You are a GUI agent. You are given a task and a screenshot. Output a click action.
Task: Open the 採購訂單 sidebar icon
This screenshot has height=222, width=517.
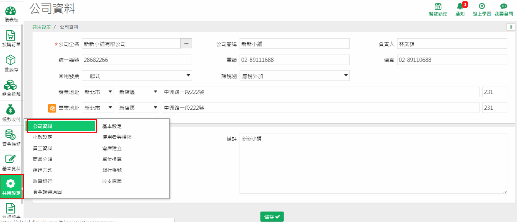[11, 36]
